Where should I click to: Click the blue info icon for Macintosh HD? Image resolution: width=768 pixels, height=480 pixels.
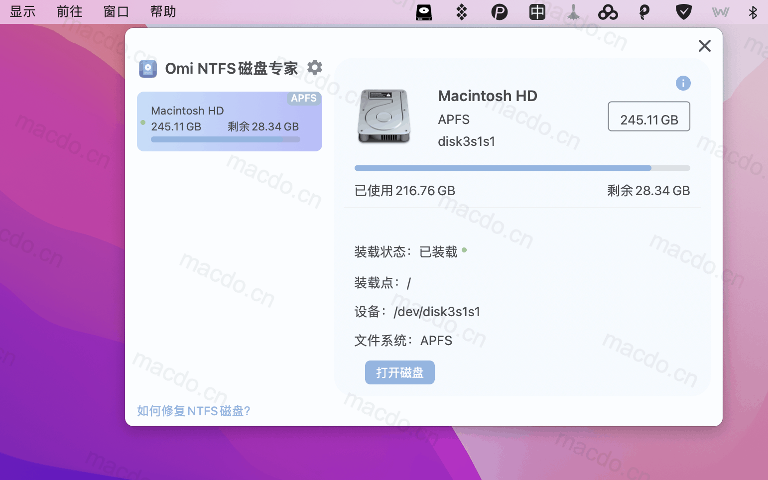click(683, 83)
